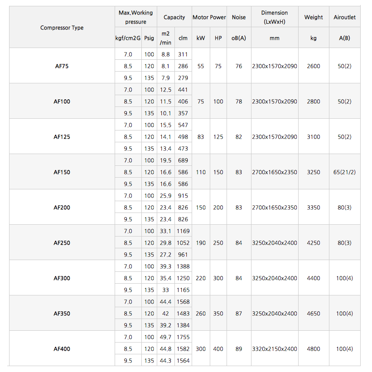Select the 65(21/2) air outlet value

(344, 172)
